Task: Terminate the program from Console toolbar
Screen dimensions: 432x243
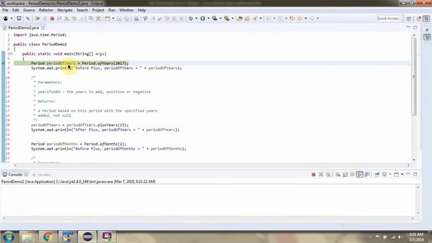Action: pos(313,174)
